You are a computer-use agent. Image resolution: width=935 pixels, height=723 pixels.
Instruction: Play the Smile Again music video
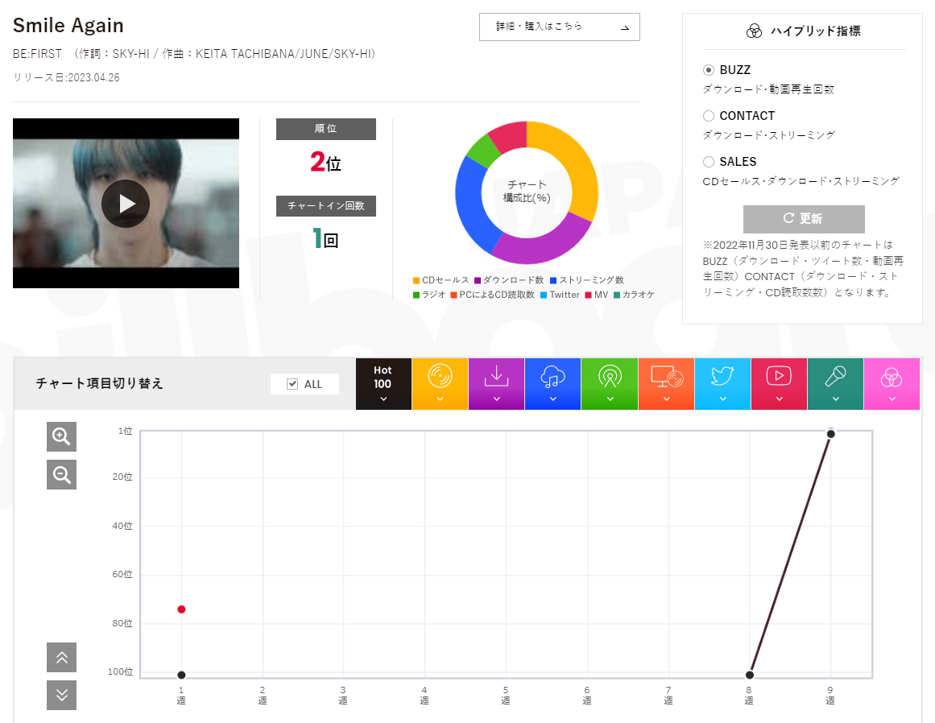coord(126,204)
